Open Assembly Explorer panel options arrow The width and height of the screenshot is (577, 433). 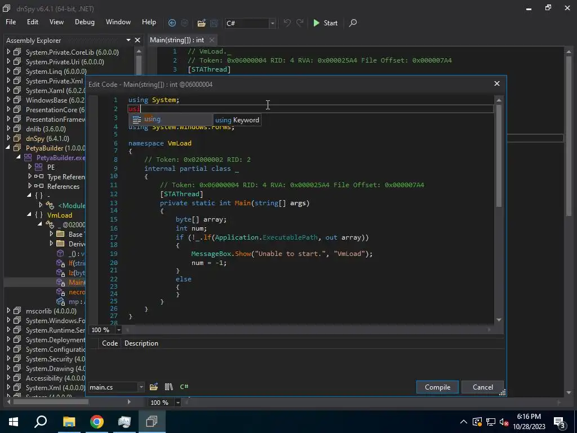click(x=128, y=40)
